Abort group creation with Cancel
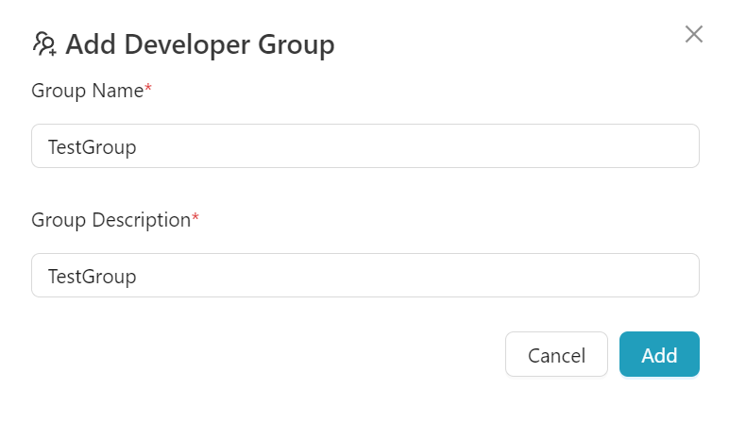This screenshot has width=729, height=440. [x=556, y=355]
